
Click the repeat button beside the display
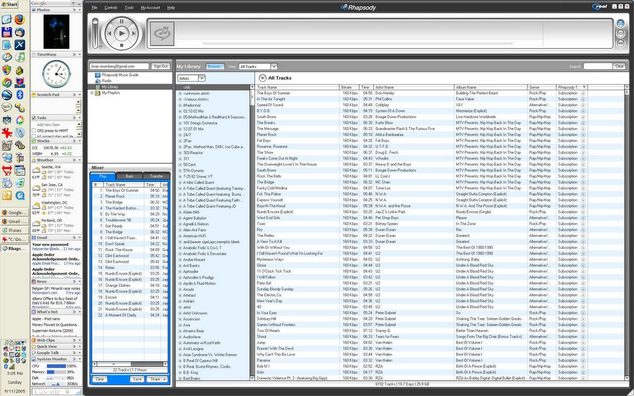pyautogui.click(x=620, y=33)
